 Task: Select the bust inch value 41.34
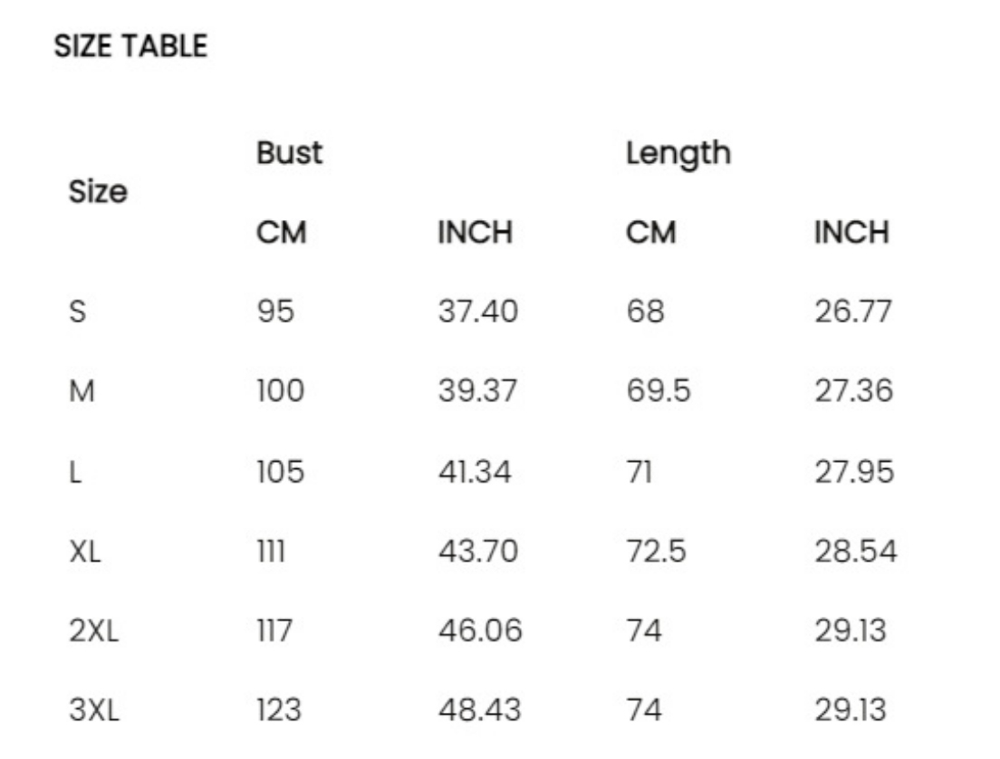pos(475,472)
